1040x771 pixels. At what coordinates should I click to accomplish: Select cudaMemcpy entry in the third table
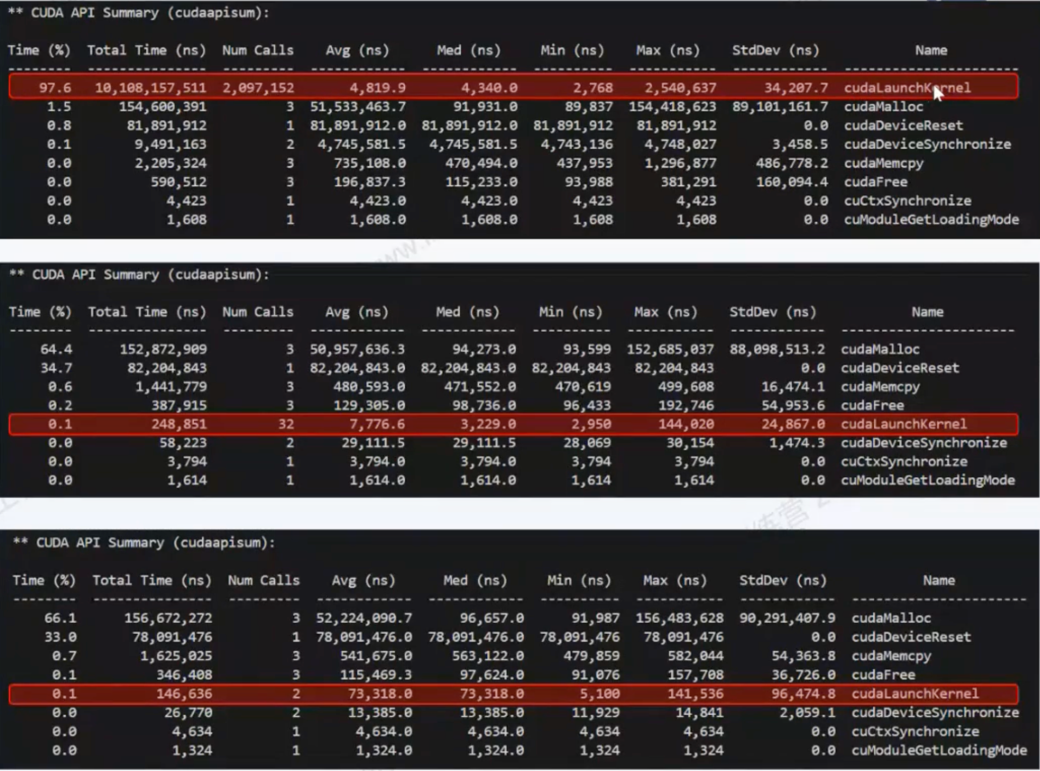(x=891, y=656)
